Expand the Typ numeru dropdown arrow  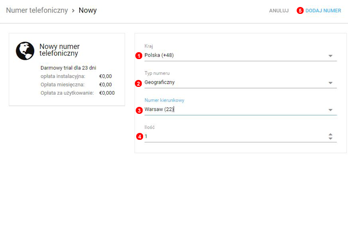(x=330, y=83)
